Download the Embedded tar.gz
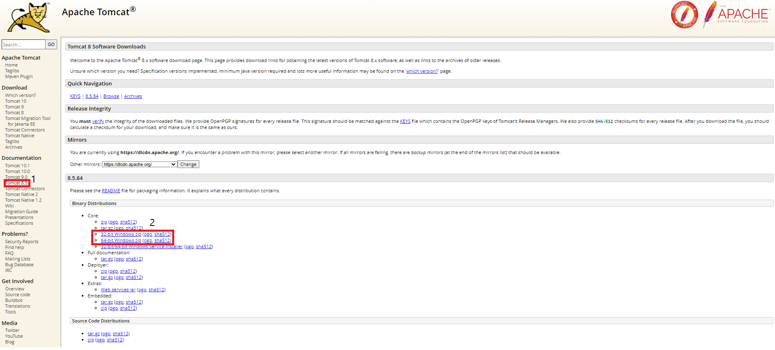Viewport: 775px width, 350px height. [x=107, y=302]
